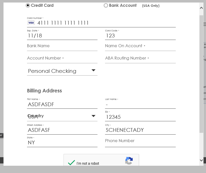Click the Visa card icon

[x=30, y=23]
